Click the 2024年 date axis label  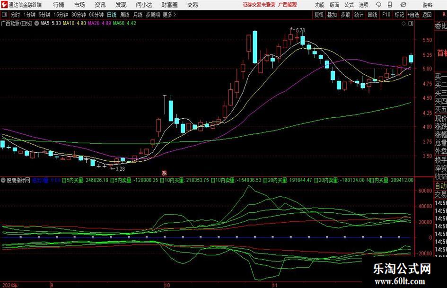coord(9,285)
